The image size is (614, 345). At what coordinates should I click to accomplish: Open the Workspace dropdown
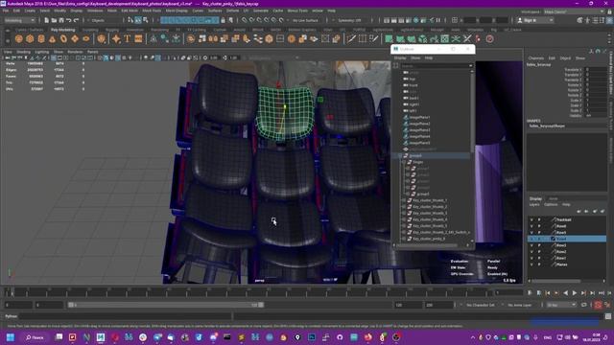pyautogui.click(x=575, y=11)
